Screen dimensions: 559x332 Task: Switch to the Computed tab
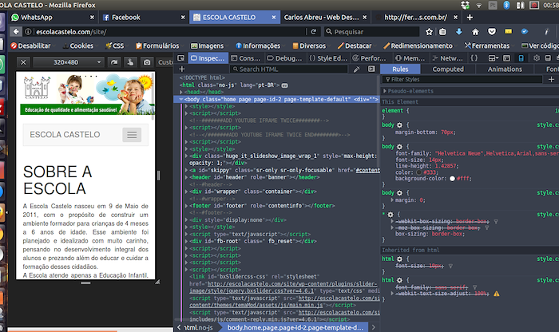point(448,69)
